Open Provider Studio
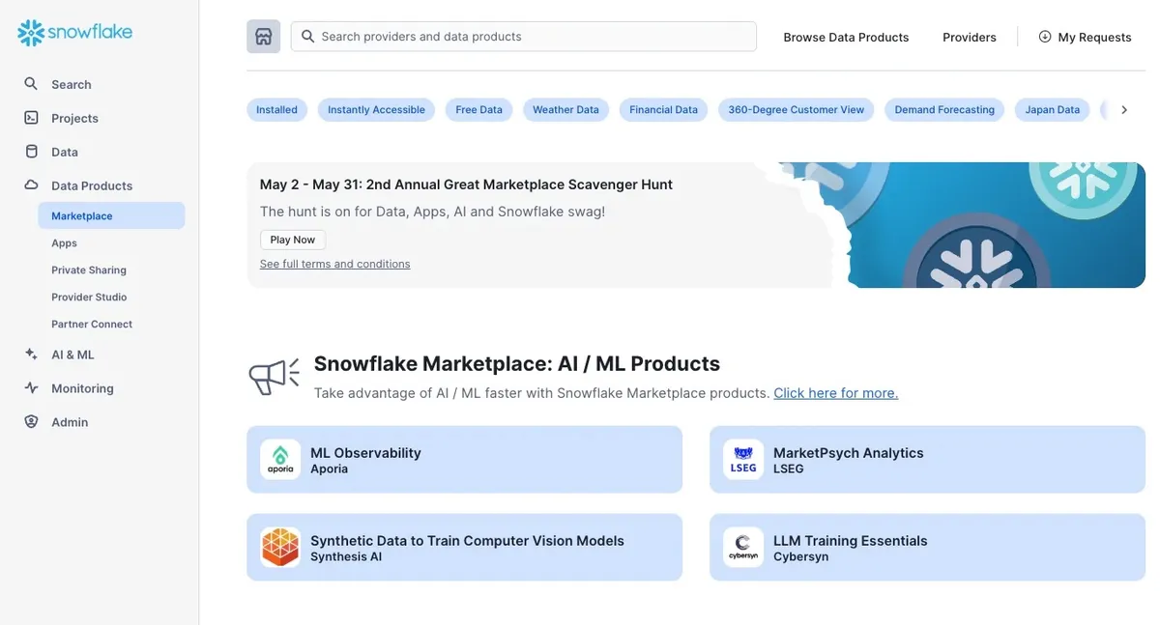Viewport: 1160px width, 625px height. click(89, 298)
